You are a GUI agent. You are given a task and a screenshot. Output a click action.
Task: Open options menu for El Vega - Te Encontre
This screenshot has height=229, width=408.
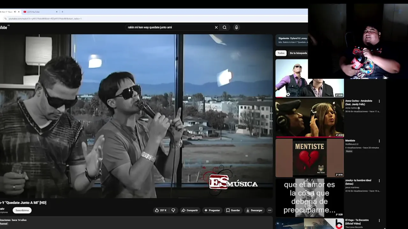(379, 220)
